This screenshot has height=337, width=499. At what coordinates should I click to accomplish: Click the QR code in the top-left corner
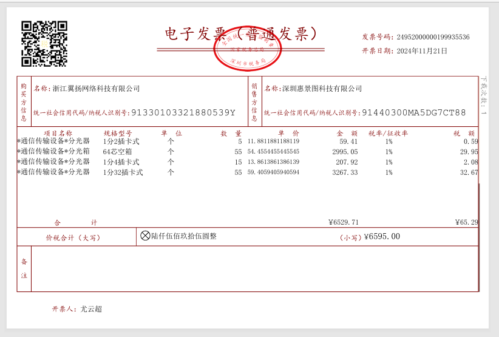[44, 44]
